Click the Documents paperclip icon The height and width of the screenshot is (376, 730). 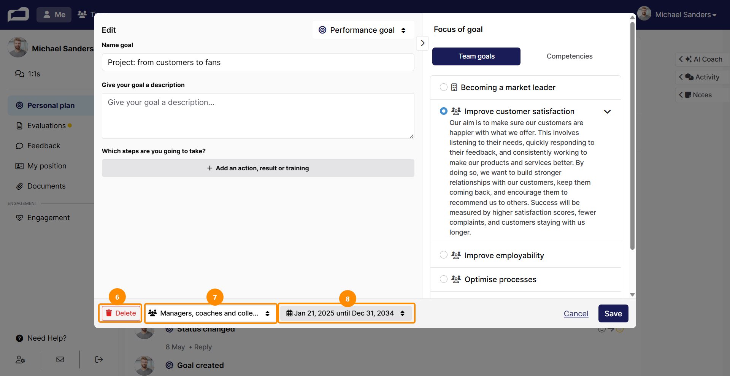click(x=19, y=186)
